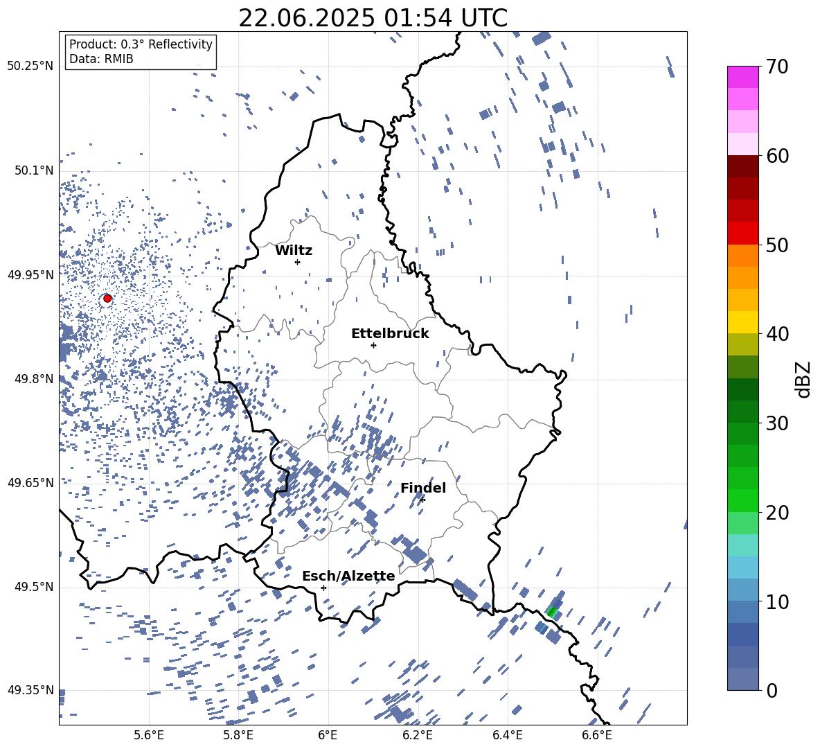Click the olive colorbar swatch below 40
Screen dimensions: 820x749
(742, 344)
